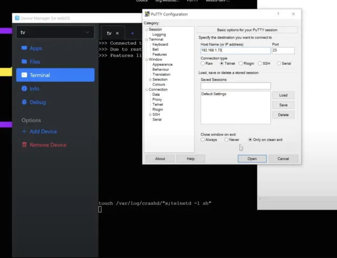Click the horizontal scrollbar in the white window
This screenshot has height=258, width=337.
point(297,199)
